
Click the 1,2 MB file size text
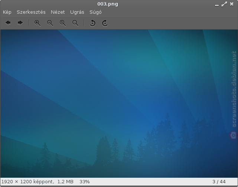click(x=65, y=182)
